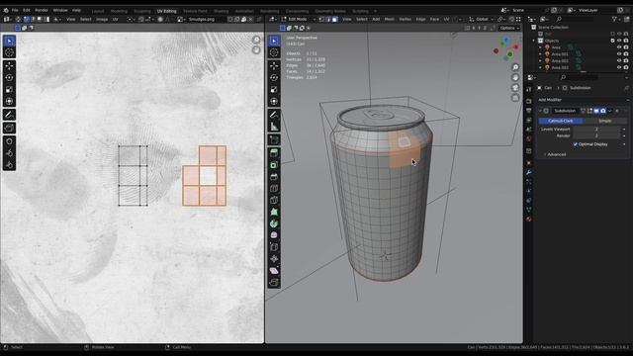This screenshot has height=356, width=633.
Task: Select the Shrink/Fatten tool
Action: click(274, 258)
